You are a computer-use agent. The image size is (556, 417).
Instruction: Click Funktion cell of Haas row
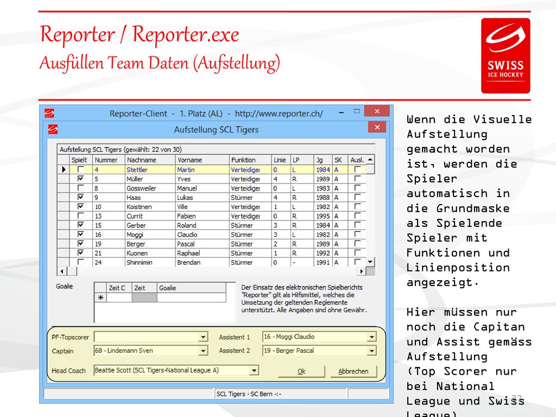pyautogui.click(x=250, y=198)
